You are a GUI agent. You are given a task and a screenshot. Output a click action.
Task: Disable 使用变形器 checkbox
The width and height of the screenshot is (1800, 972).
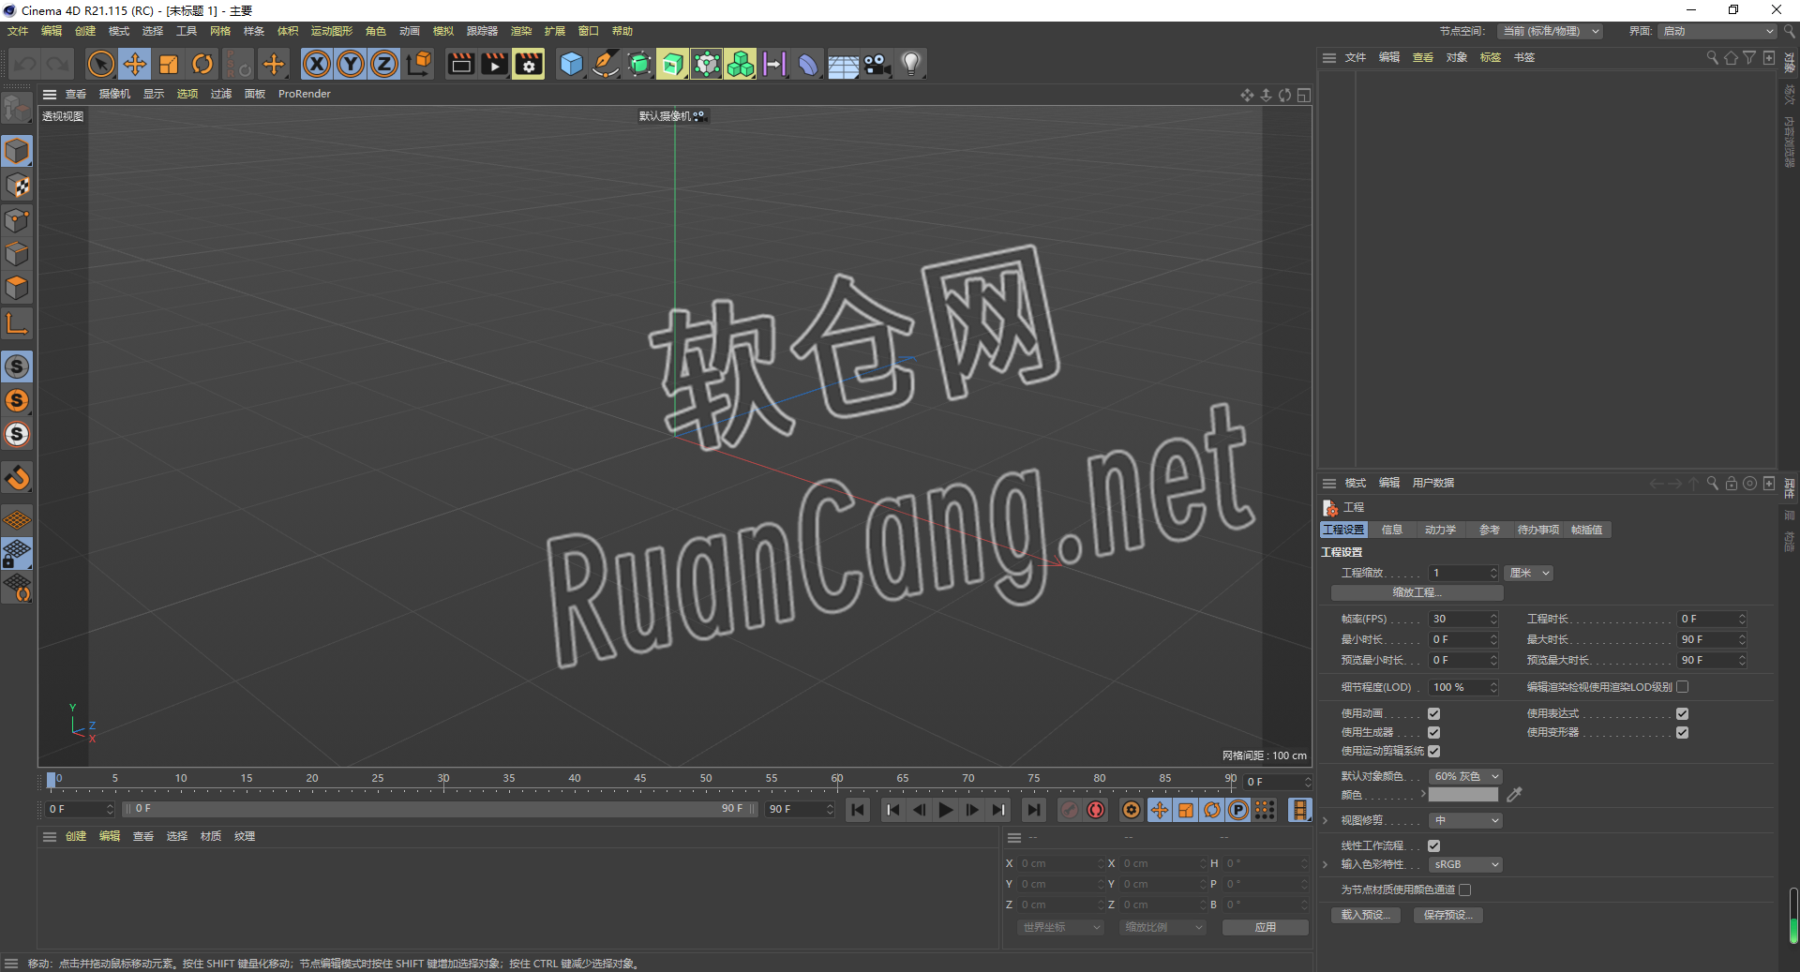[1683, 732]
